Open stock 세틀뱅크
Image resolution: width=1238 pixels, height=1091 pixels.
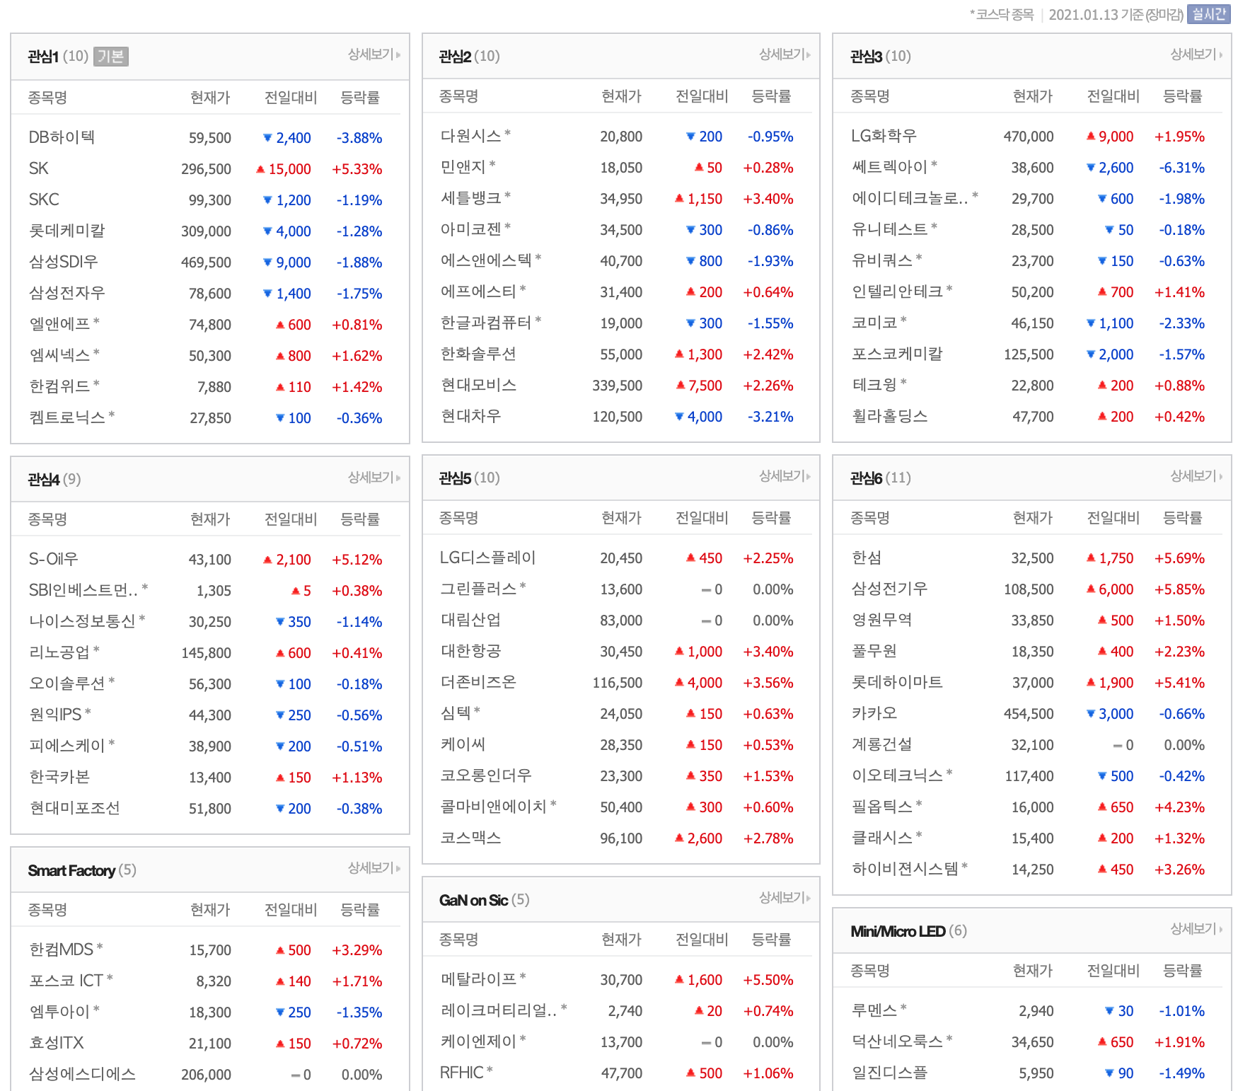pyautogui.click(x=470, y=198)
